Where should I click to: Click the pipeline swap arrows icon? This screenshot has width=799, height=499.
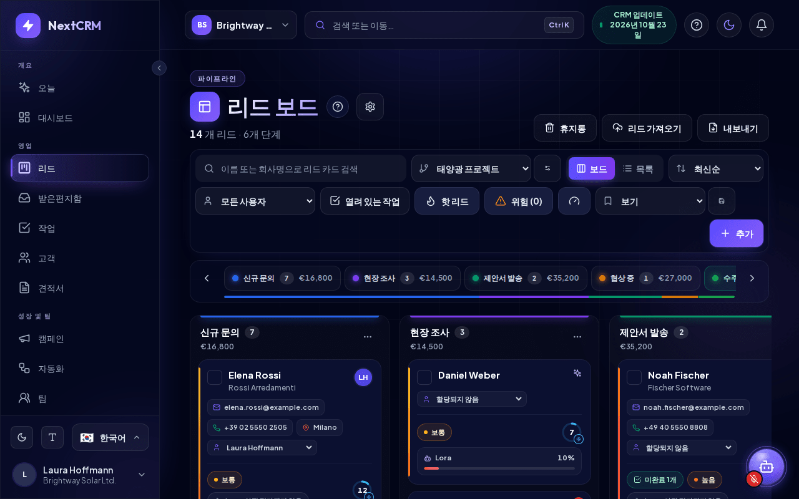click(547, 168)
